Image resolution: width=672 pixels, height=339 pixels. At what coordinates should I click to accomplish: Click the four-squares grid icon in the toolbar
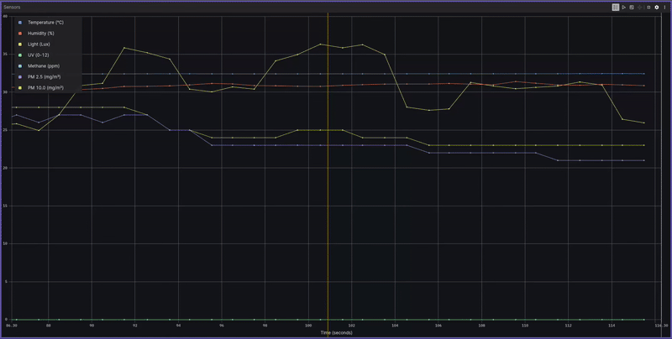648,7
